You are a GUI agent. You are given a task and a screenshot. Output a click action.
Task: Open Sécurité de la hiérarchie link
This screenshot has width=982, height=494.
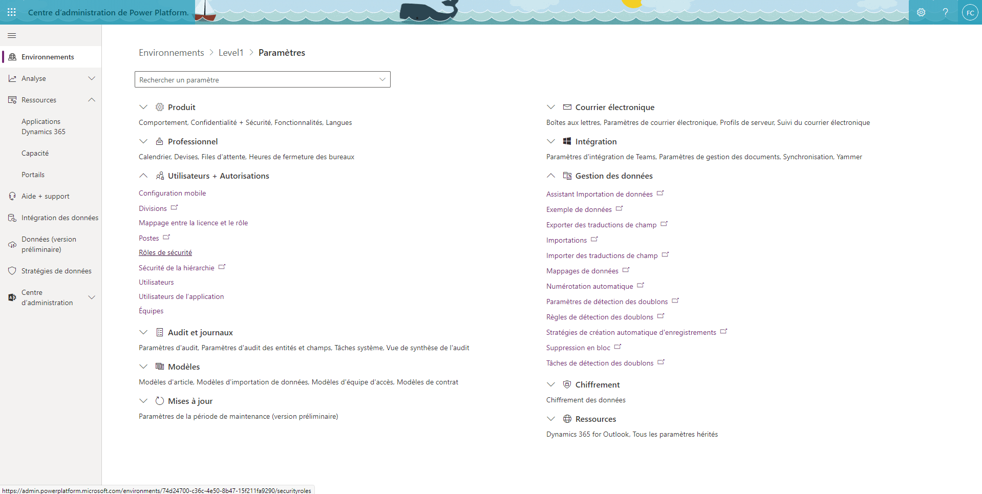[176, 268]
